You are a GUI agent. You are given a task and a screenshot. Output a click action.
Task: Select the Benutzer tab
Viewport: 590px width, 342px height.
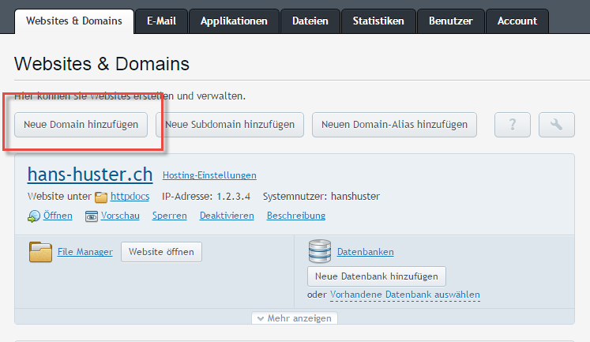point(450,21)
